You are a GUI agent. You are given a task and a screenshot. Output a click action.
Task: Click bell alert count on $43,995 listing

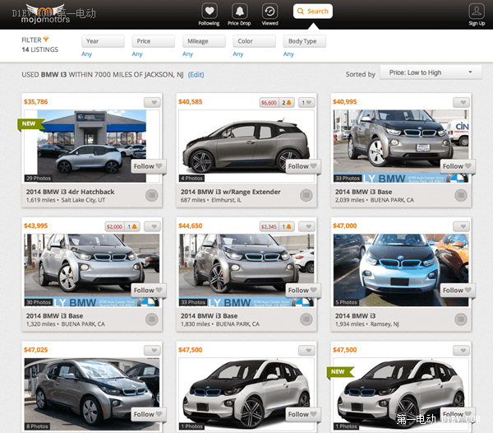(x=132, y=226)
